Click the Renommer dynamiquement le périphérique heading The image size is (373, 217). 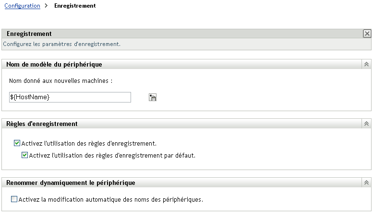[71, 183]
